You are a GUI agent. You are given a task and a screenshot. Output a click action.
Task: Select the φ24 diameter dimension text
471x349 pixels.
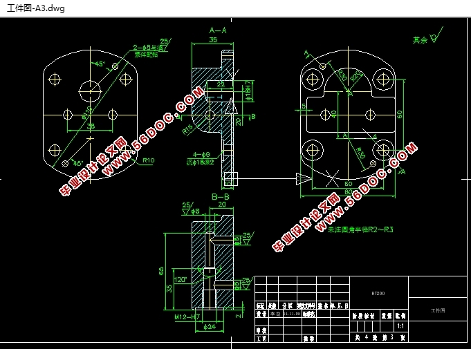pos(212,327)
